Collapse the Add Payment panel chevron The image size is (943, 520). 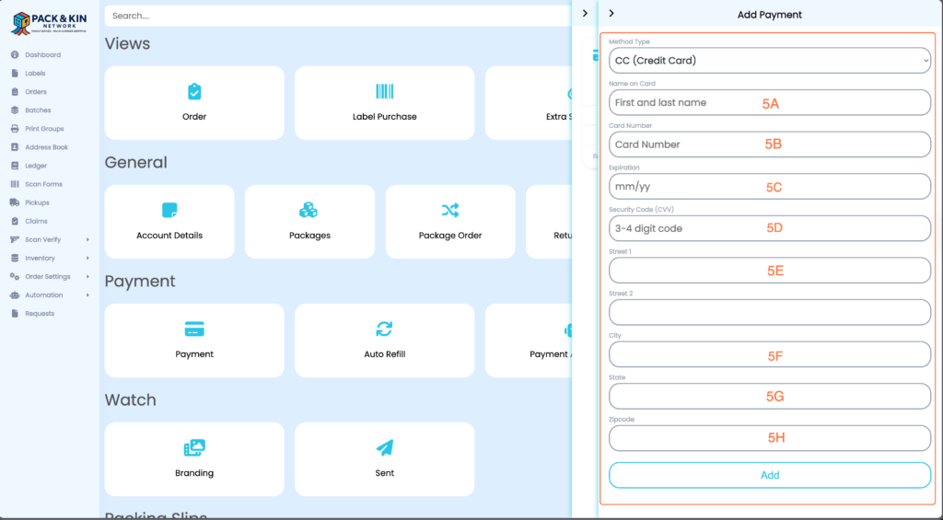pyautogui.click(x=611, y=13)
